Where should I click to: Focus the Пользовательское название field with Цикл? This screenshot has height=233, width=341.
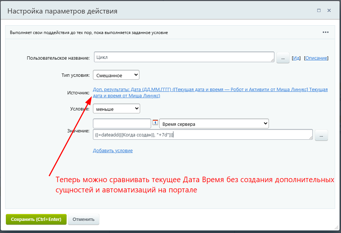[x=184, y=57]
